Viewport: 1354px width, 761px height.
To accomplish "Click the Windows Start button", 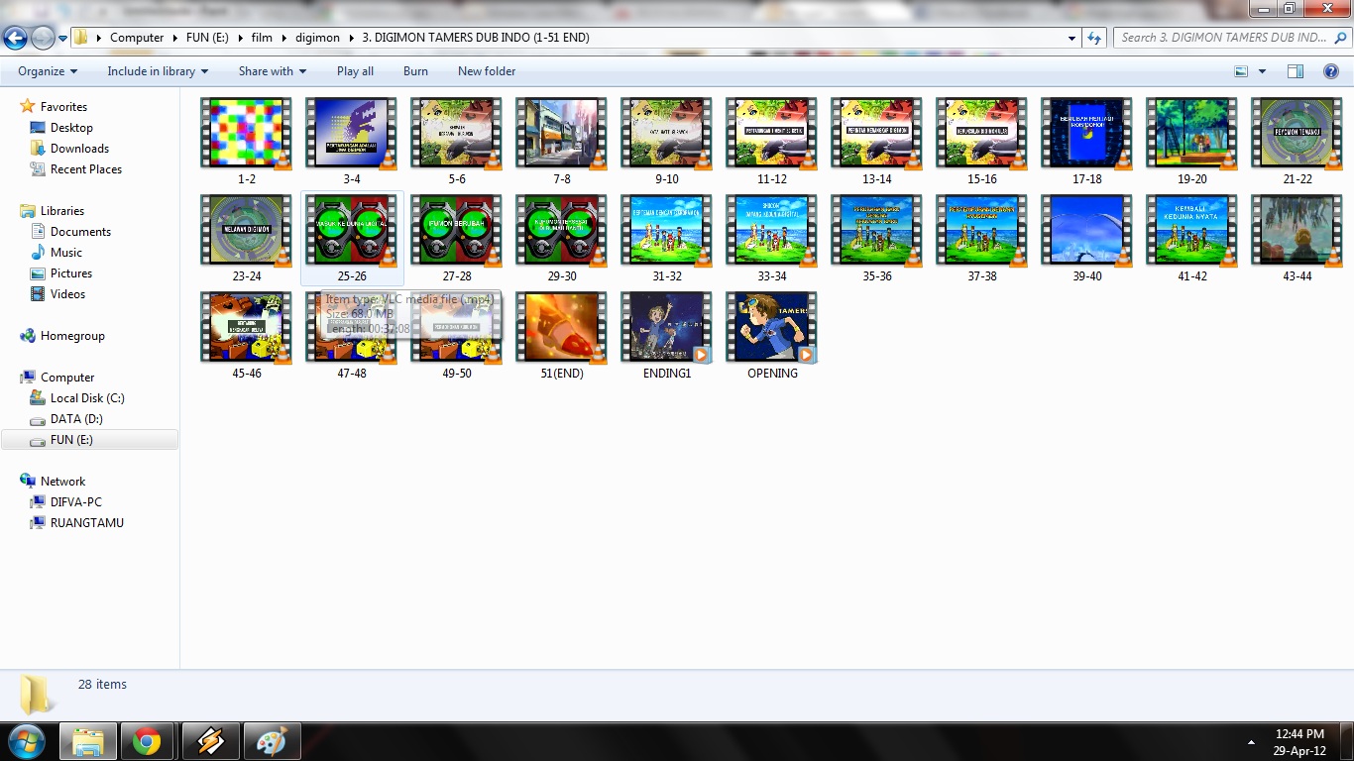I will tap(26, 741).
